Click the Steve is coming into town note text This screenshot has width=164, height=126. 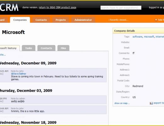tap(57, 78)
